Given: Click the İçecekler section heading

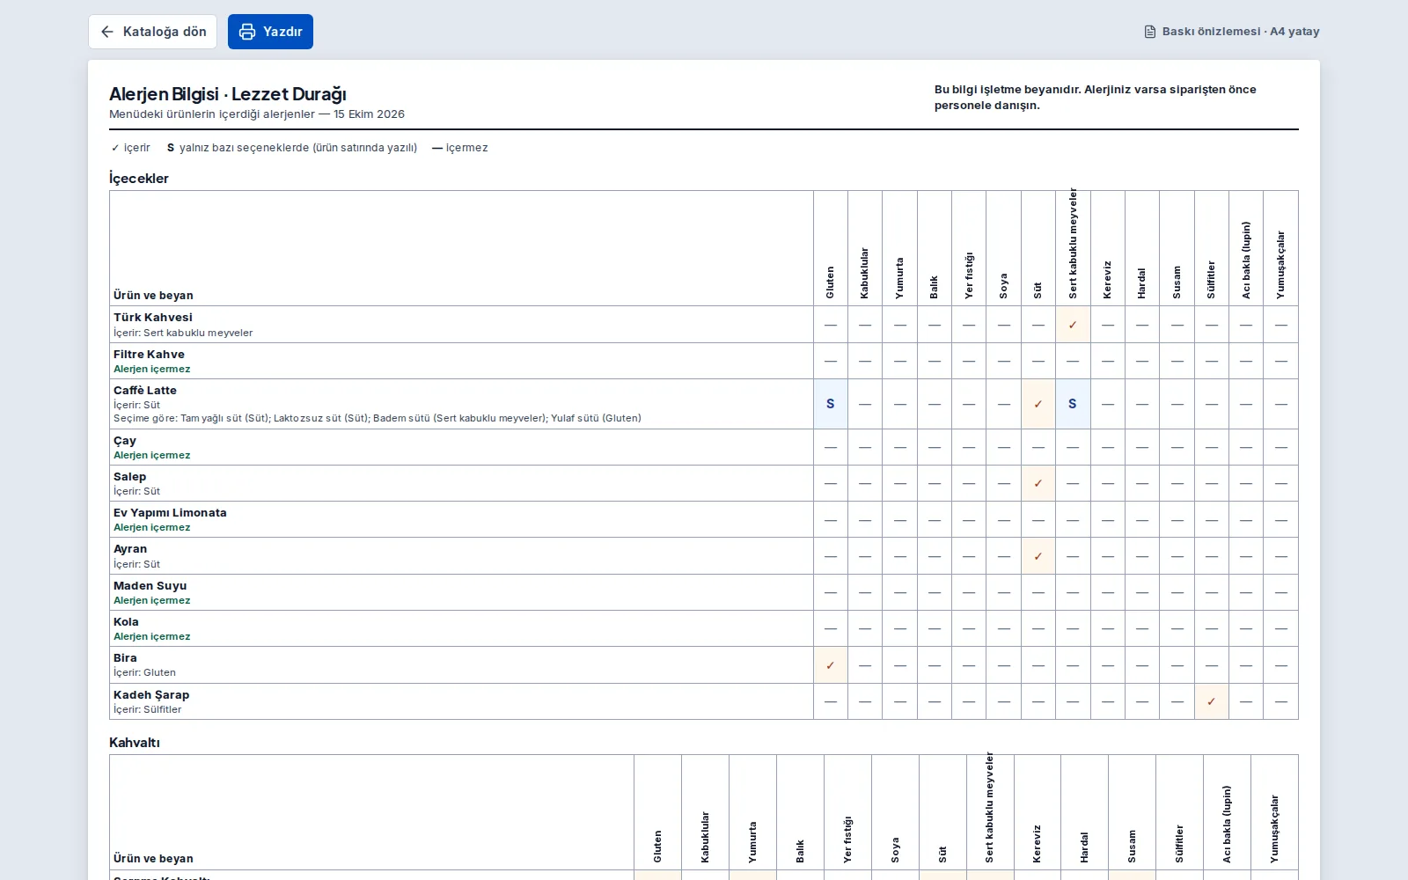Looking at the screenshot, I should coord(139,178).
